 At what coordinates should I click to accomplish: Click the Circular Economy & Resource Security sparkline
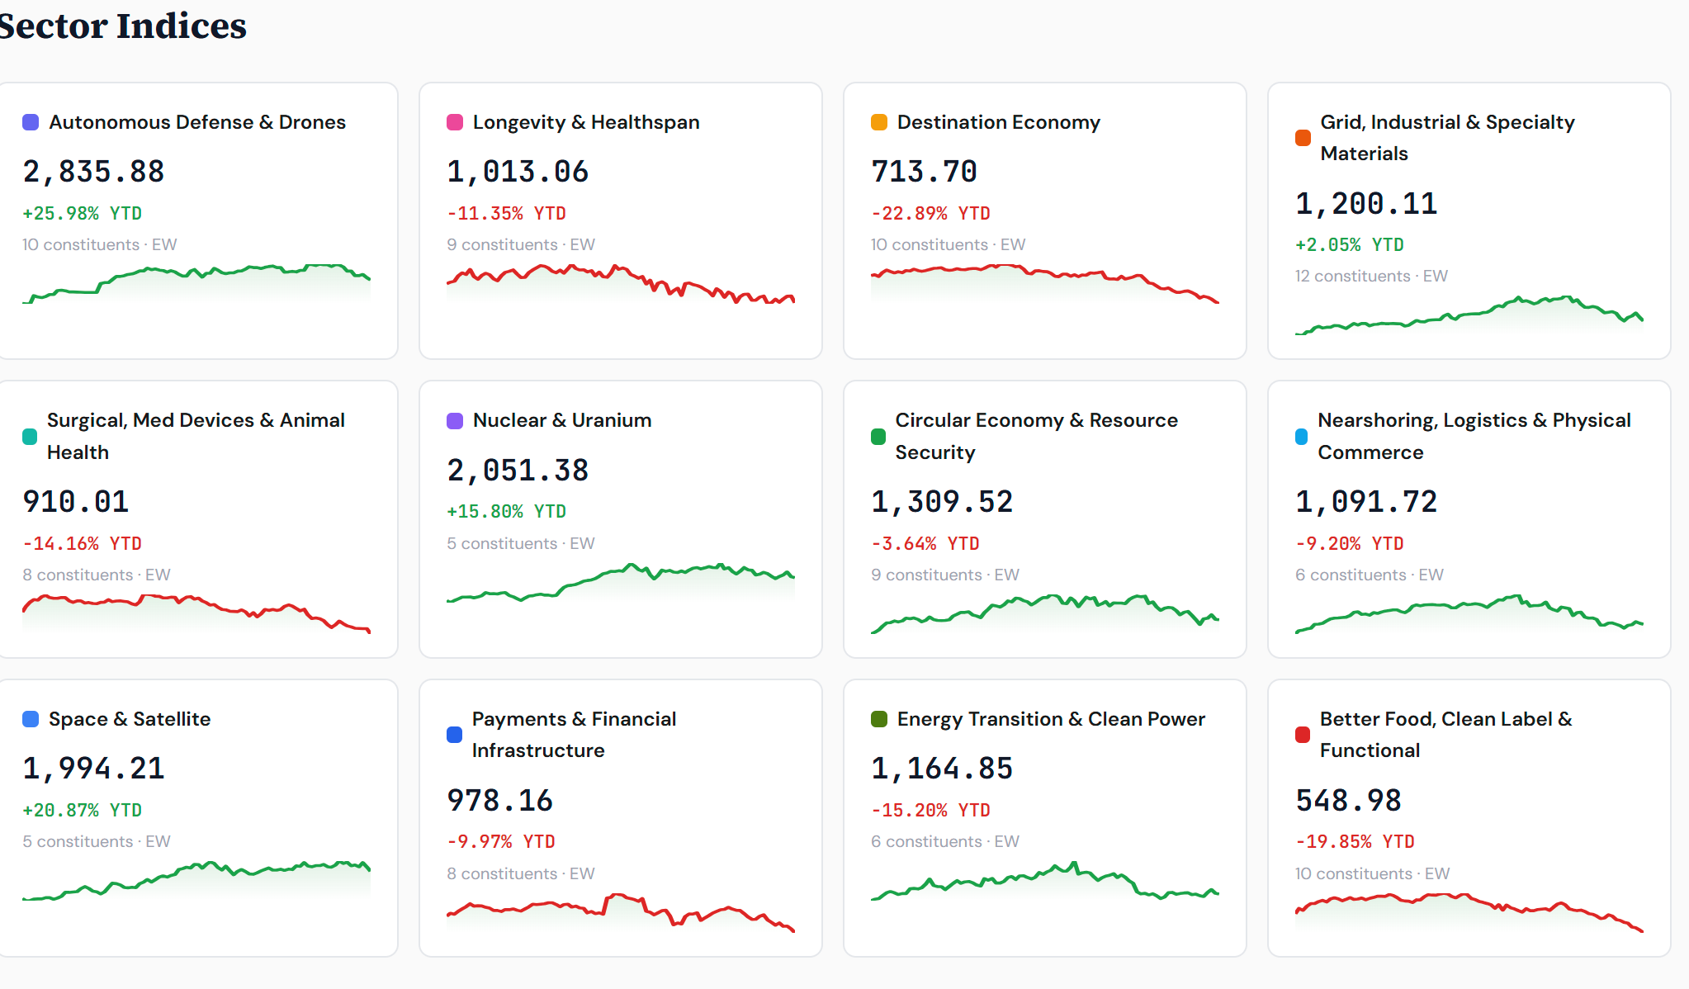1044,613
